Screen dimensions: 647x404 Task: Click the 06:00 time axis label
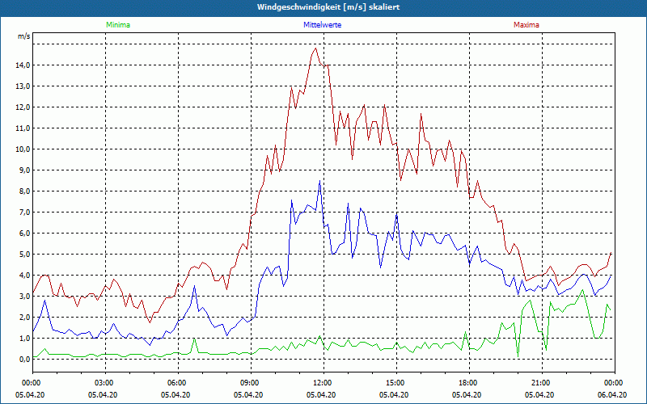pos(178,383)
